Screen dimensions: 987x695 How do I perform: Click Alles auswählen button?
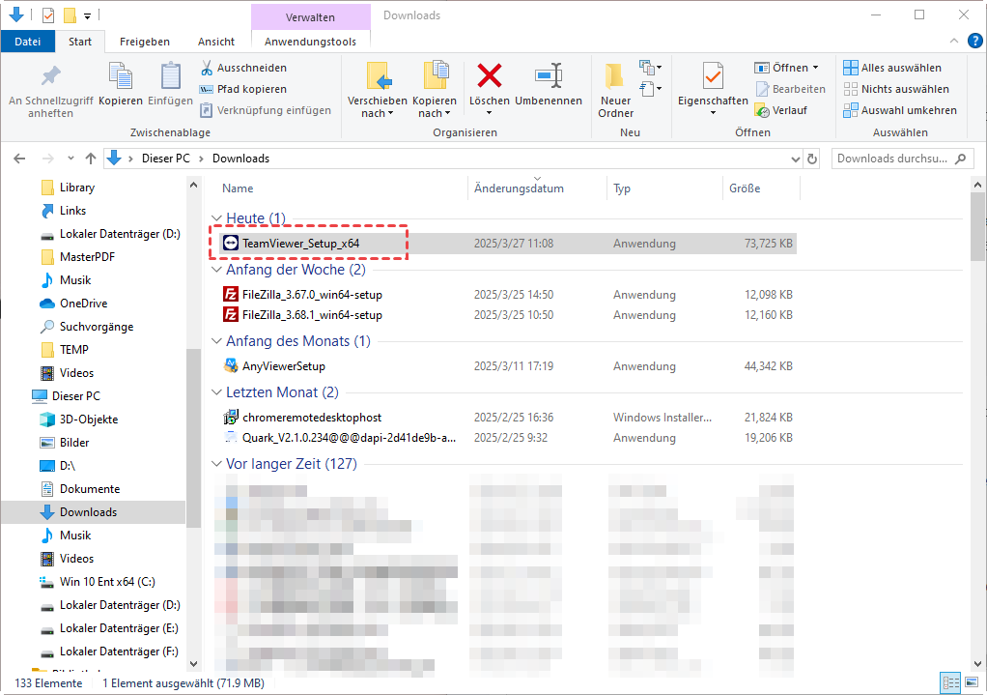(x=891, y=68)
